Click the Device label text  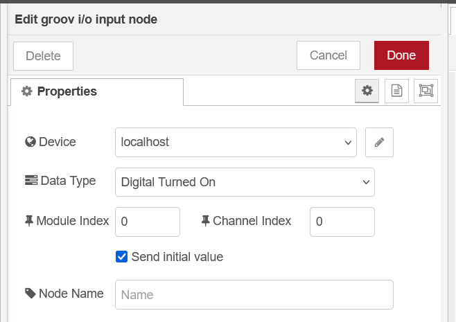(x=58, y=142)
